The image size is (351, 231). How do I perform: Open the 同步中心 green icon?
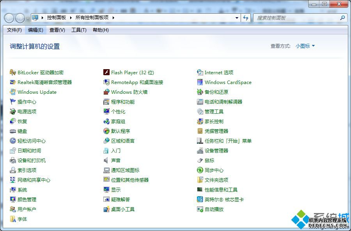(200, 170)
